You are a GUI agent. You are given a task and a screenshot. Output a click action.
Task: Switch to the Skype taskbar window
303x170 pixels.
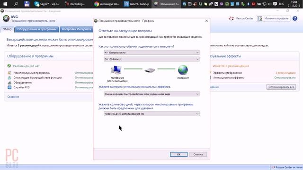47,4
